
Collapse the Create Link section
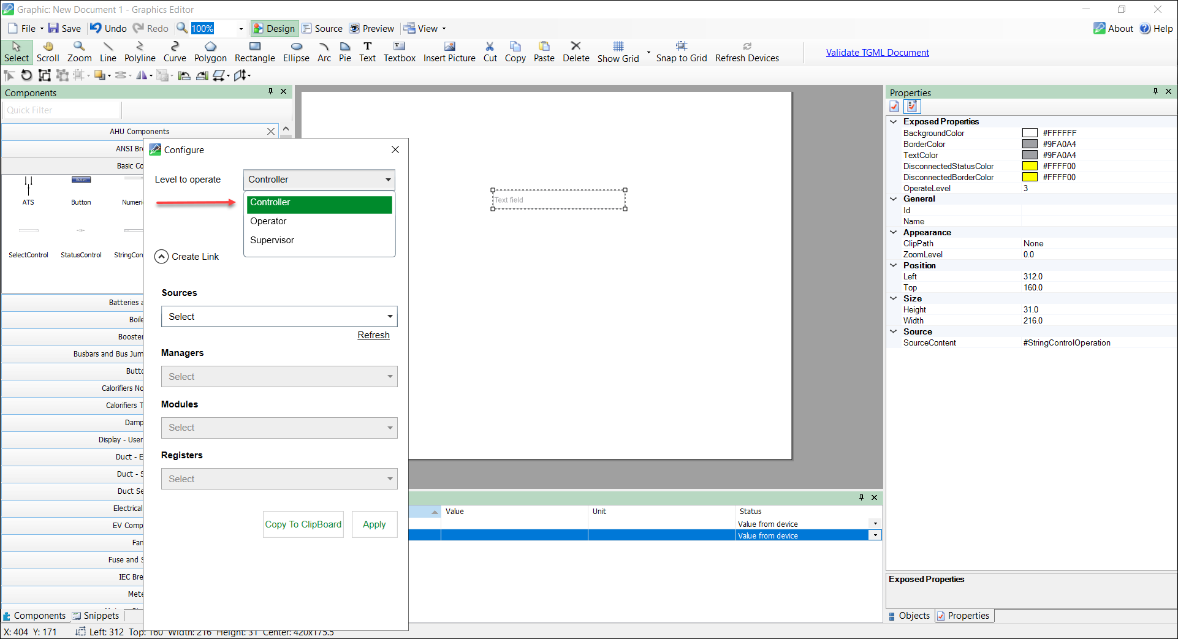(161, 257)
